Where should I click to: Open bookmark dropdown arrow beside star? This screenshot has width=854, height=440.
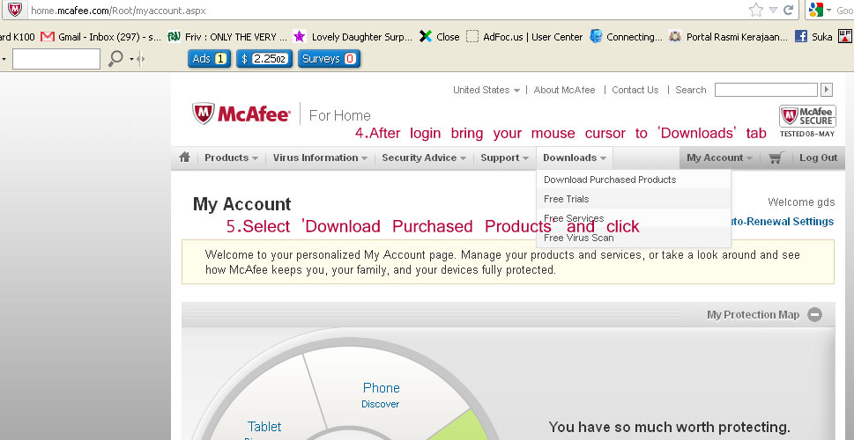point(774,10)
